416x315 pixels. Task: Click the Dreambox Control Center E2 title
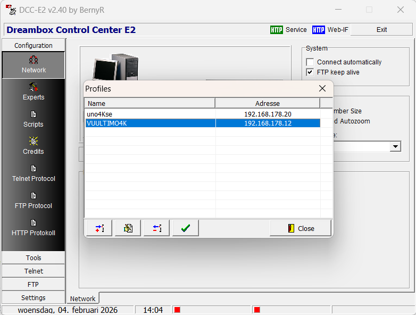[x=71, y=30]
